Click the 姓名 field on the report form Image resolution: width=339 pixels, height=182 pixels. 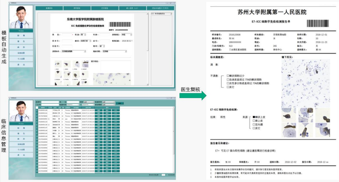(67, 35)
